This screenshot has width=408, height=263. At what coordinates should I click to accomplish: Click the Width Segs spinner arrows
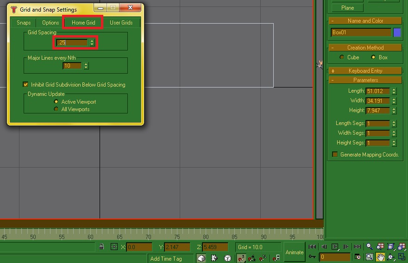point(394,133)
